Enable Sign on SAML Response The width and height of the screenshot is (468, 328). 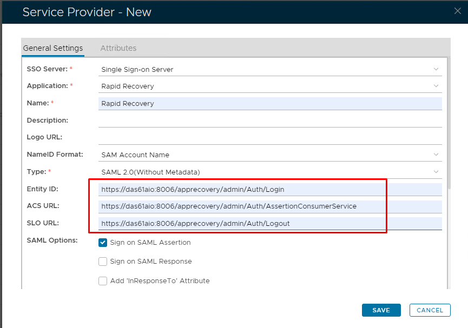103,262
